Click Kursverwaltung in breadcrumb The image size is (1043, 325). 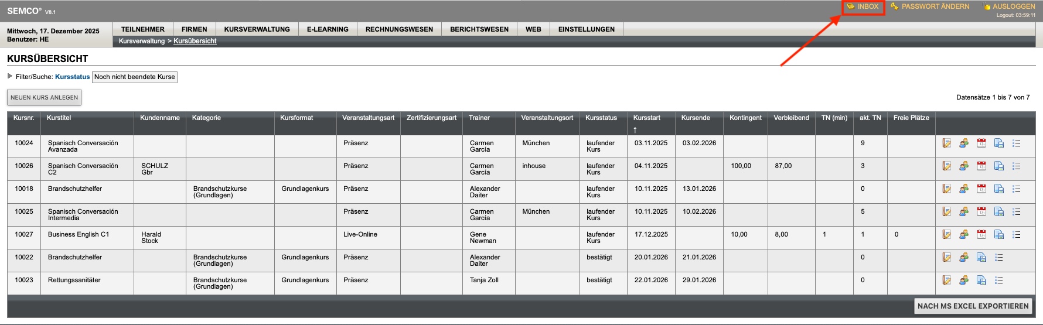[x=142, y=41]
